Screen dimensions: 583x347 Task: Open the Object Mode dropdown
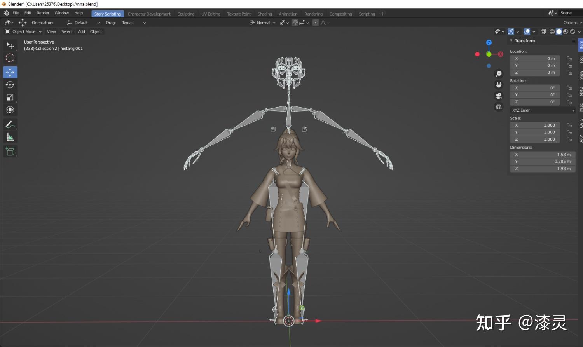click(x=23, y=31)
